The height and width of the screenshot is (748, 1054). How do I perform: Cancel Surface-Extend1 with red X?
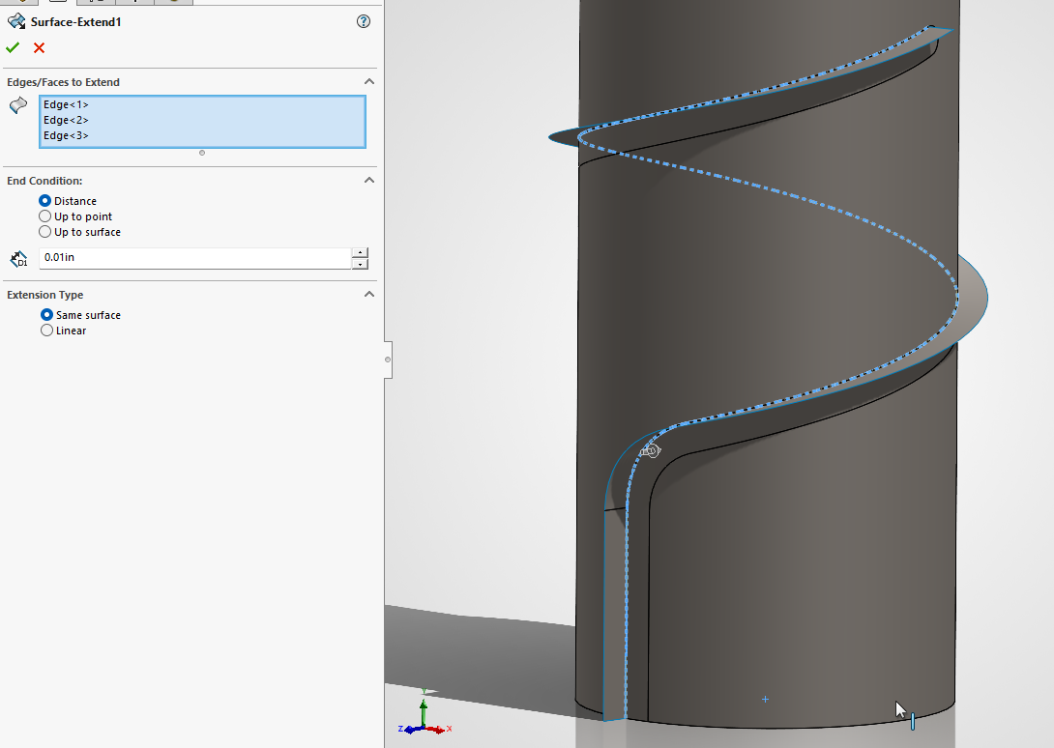39,47
